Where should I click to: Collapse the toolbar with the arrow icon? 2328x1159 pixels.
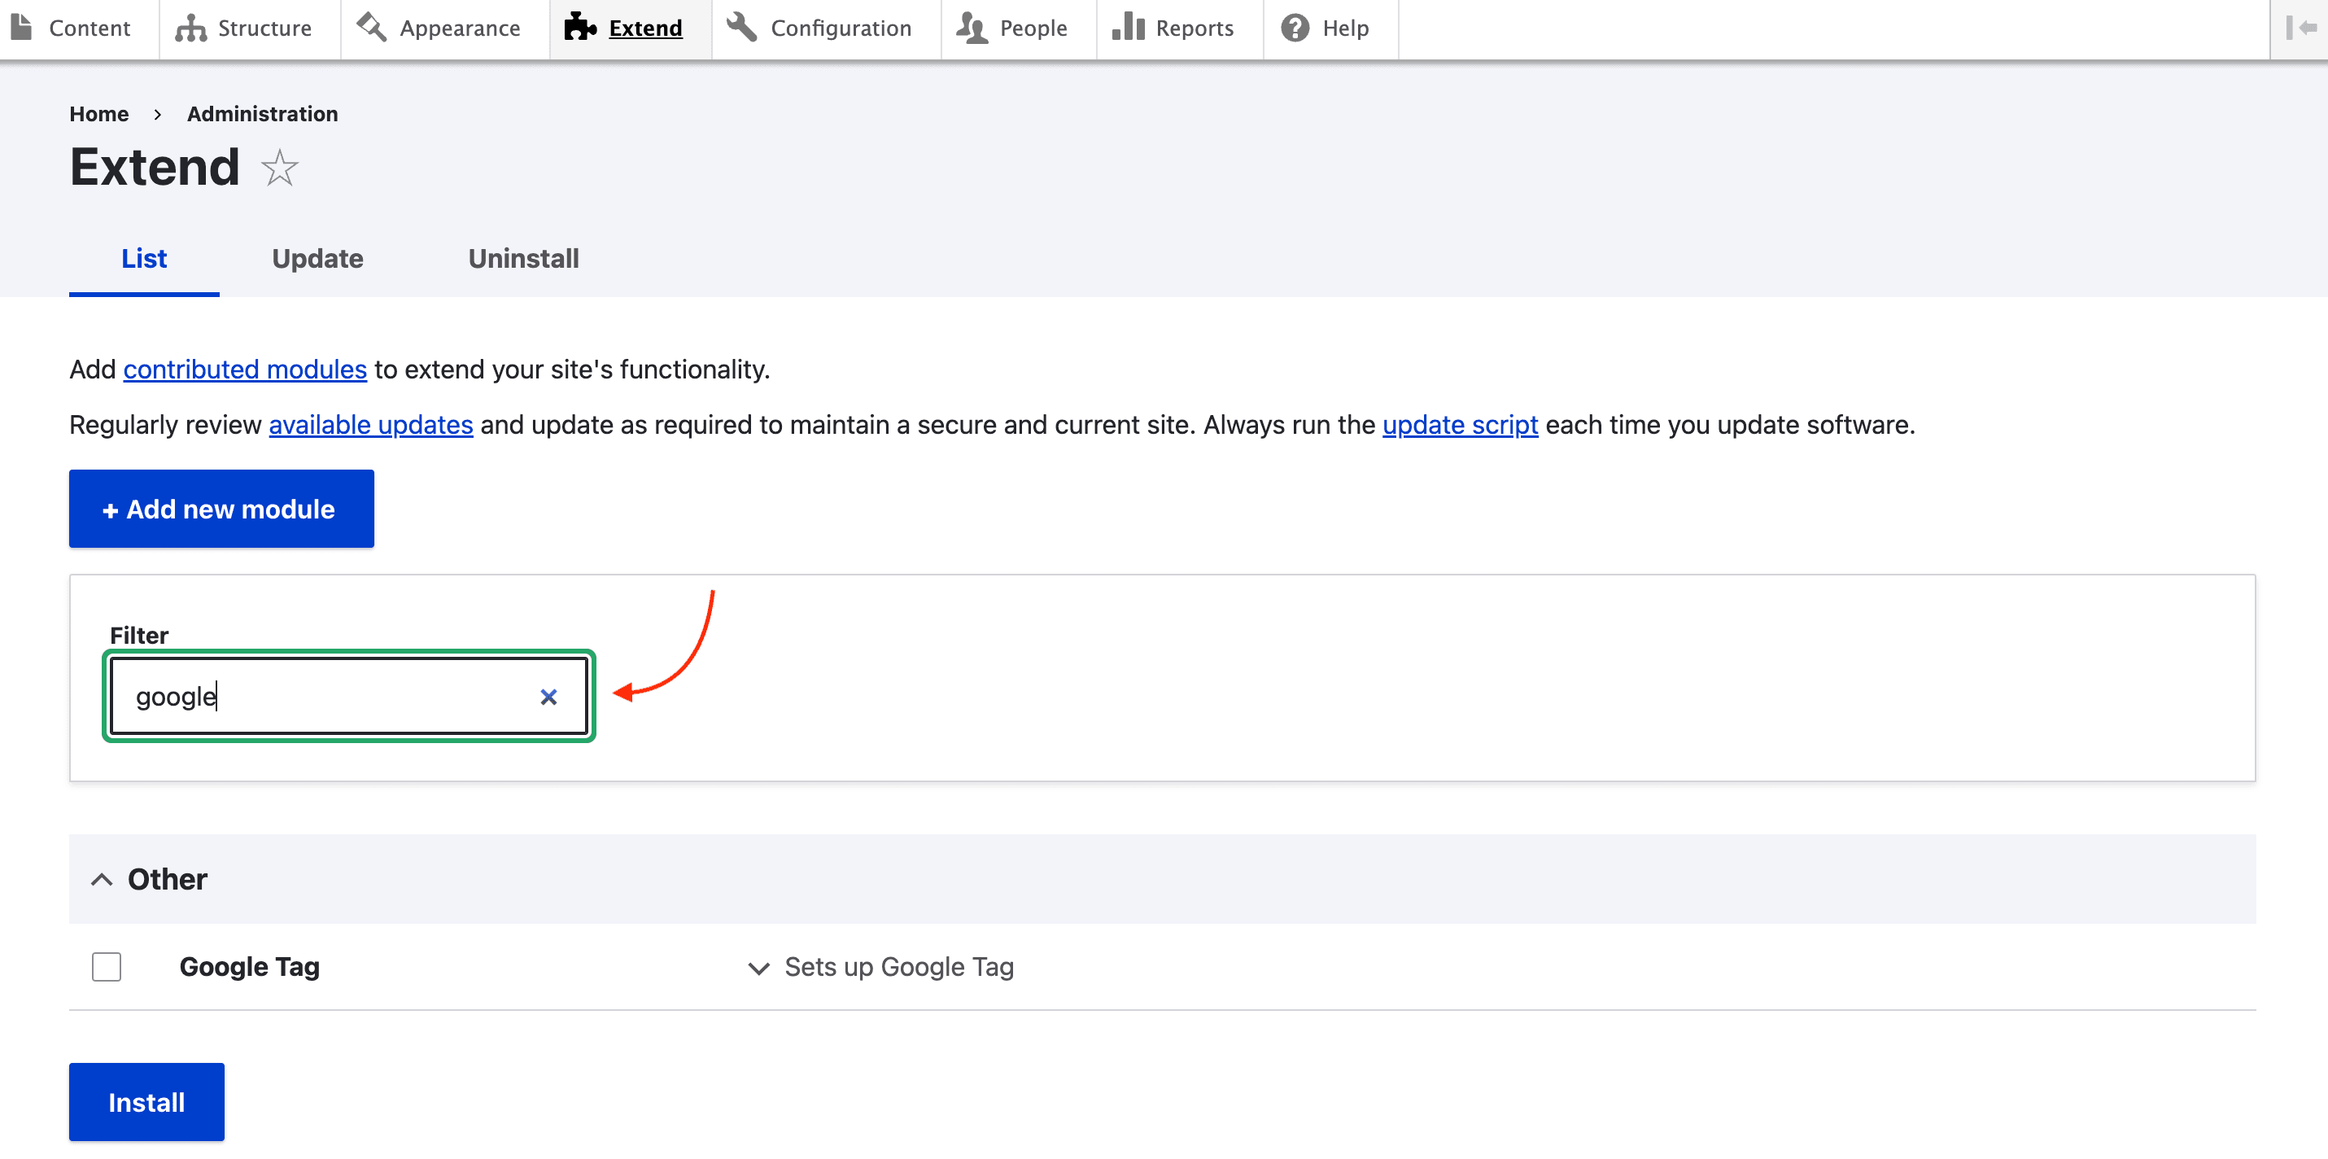2301,28
